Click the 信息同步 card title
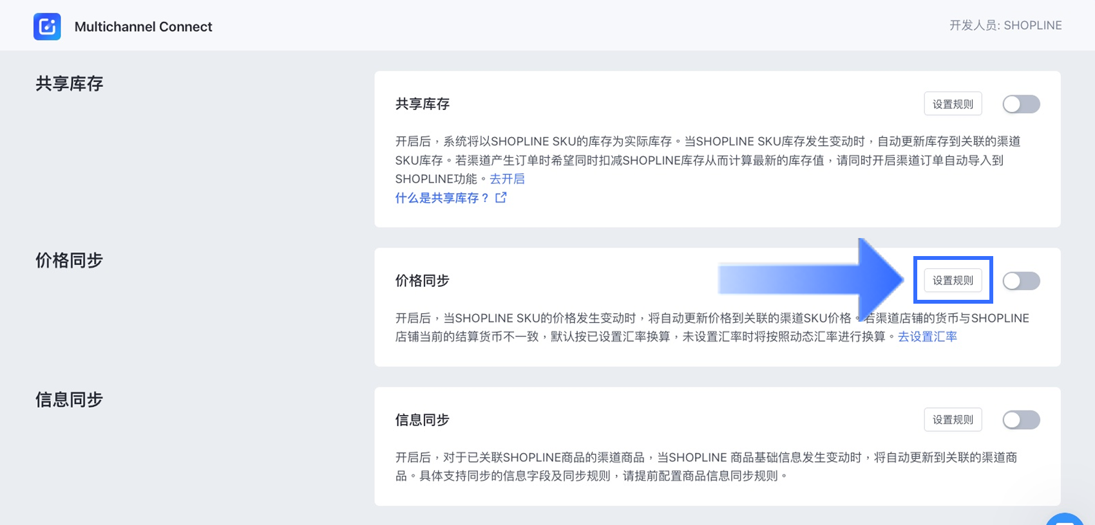 423,420
